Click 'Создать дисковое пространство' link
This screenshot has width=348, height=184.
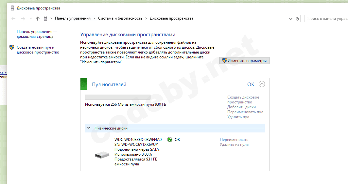(243, 100)
